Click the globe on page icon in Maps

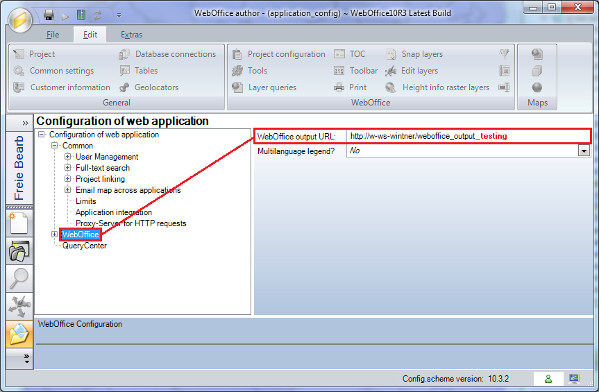click(537, 54)
